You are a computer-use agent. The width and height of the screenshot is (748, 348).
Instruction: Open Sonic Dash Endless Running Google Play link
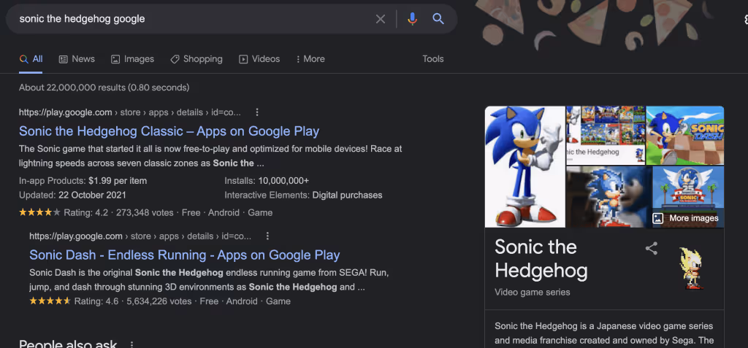(x=185, y=255)
